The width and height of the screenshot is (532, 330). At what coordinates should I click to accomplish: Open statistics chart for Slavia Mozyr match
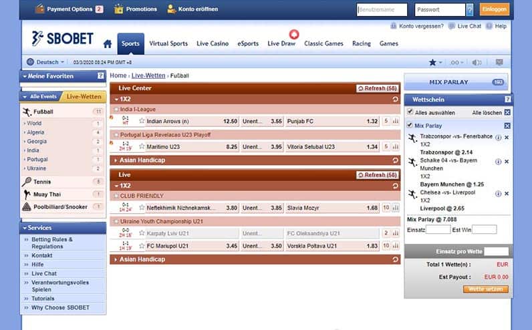click(x=396, y=208)
